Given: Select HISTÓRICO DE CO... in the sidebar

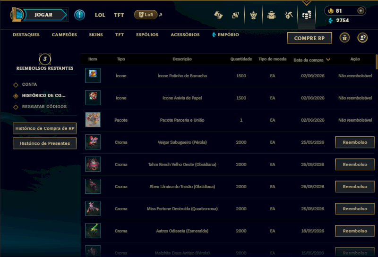Looking at the screenshot, I should (43, 96).
